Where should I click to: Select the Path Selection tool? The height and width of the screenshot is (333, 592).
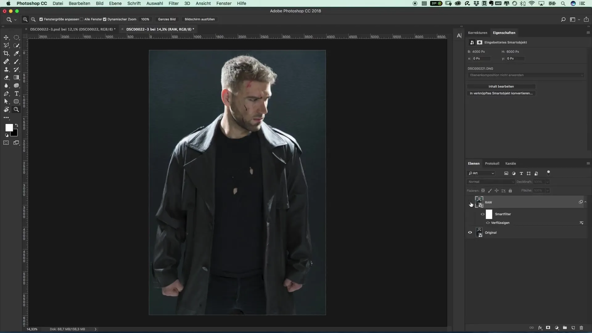6,101
